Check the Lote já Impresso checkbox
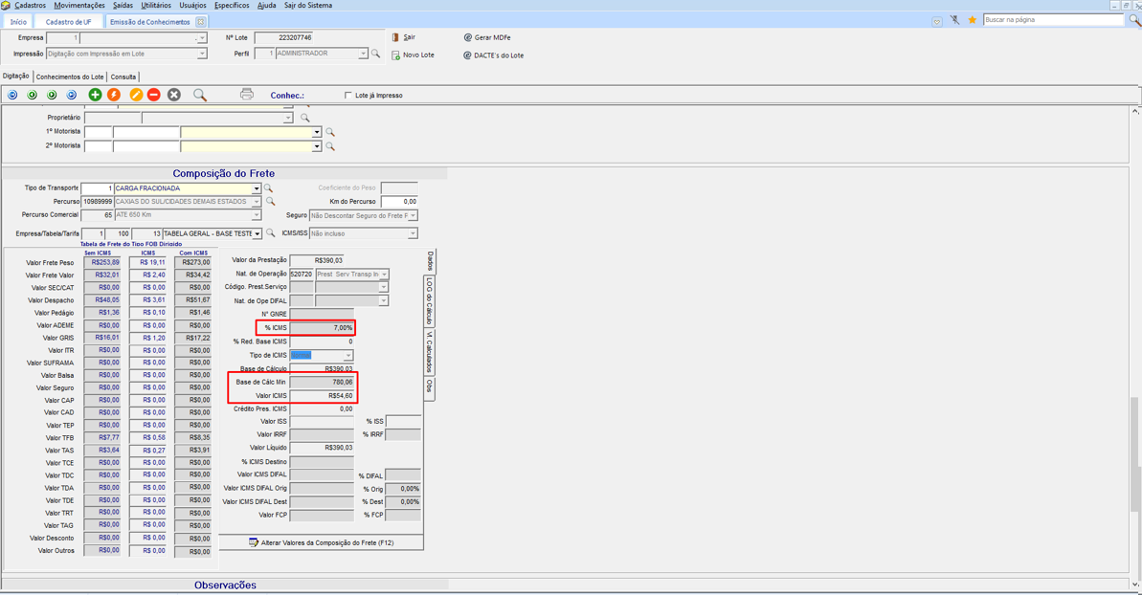 [x=348, y=96]
